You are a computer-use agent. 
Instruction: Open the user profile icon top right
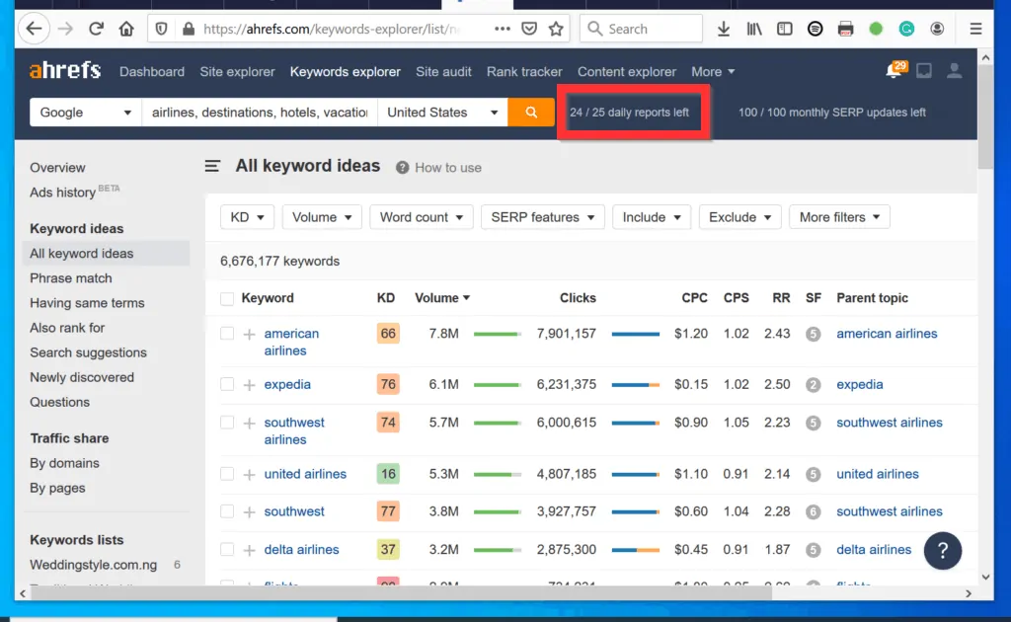click(953, 70)
